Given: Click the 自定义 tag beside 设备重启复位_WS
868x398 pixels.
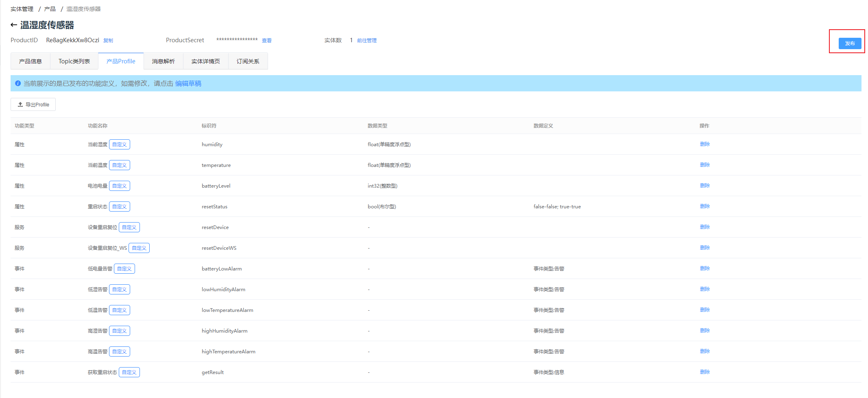Looking at the screenshot, I should coord(139,248).
